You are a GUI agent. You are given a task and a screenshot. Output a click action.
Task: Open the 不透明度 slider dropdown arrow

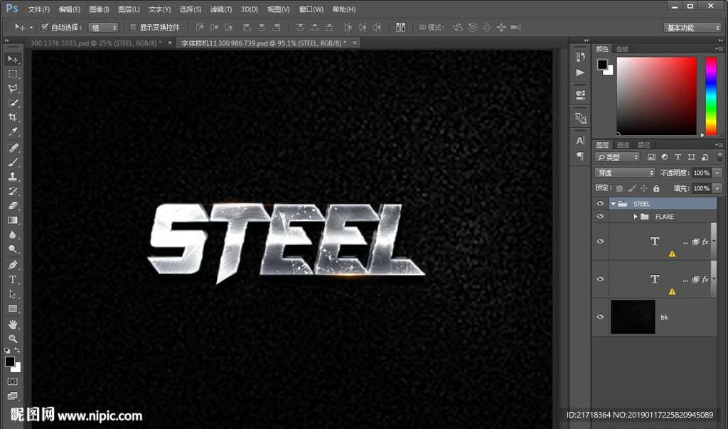click(718, 173)
